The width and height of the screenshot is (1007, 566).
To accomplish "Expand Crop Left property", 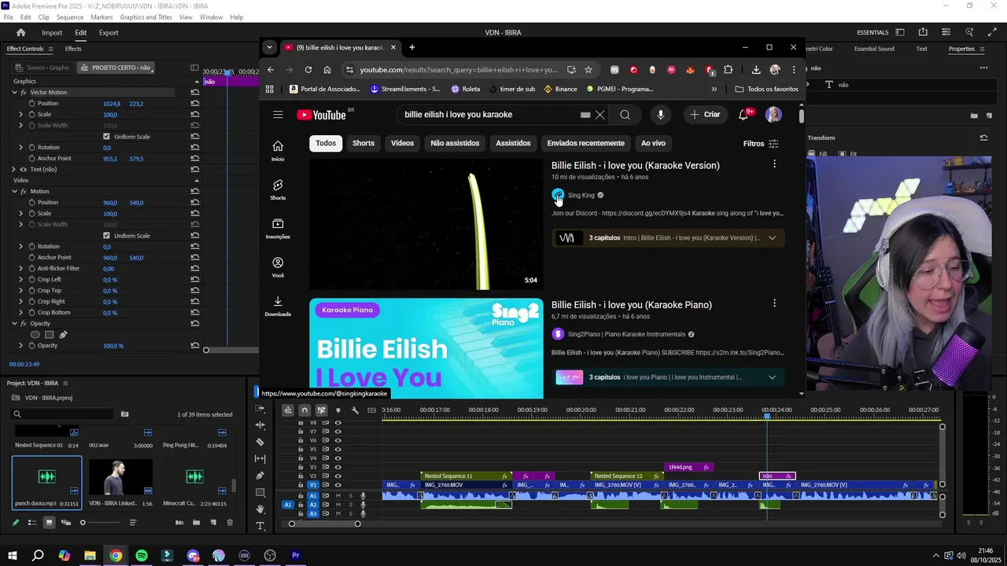I will [x=21, y=279].
